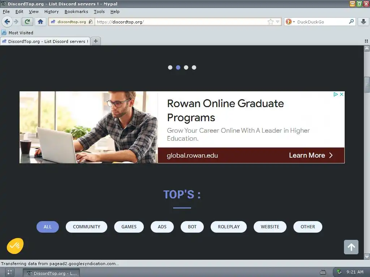Open the taskbar start menu button
This screenshot has height=277, width=370.
pos(10,273)
